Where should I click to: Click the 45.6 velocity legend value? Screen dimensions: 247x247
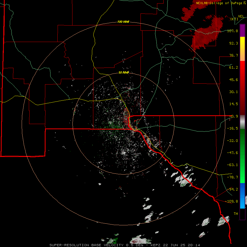pyautogui.click(x=234, y=80)
